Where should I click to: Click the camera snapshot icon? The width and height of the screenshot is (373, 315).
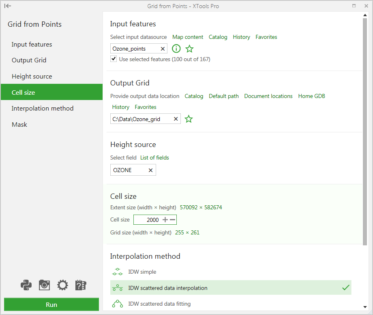click(44, 285)
